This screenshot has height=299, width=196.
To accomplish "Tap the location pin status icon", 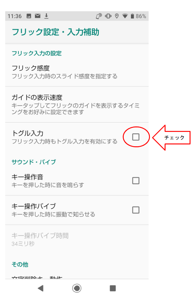I will [117, 16].
